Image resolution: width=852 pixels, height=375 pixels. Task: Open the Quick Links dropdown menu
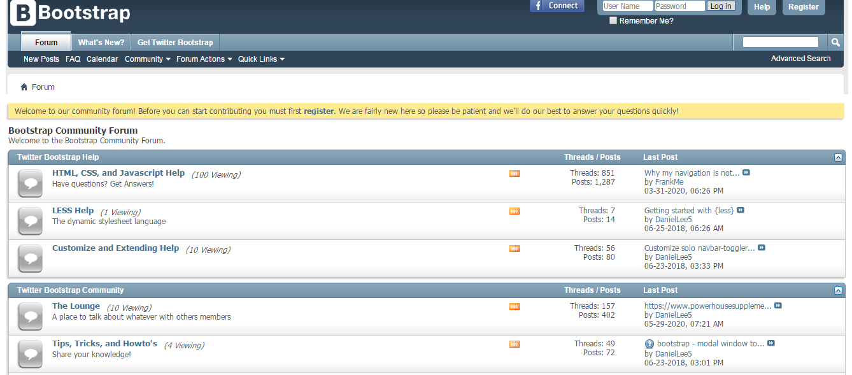[x=261, y=59]
